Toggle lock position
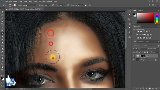Image resolution: width=160 pixels, height=90 pixels. tap(142, 52)
